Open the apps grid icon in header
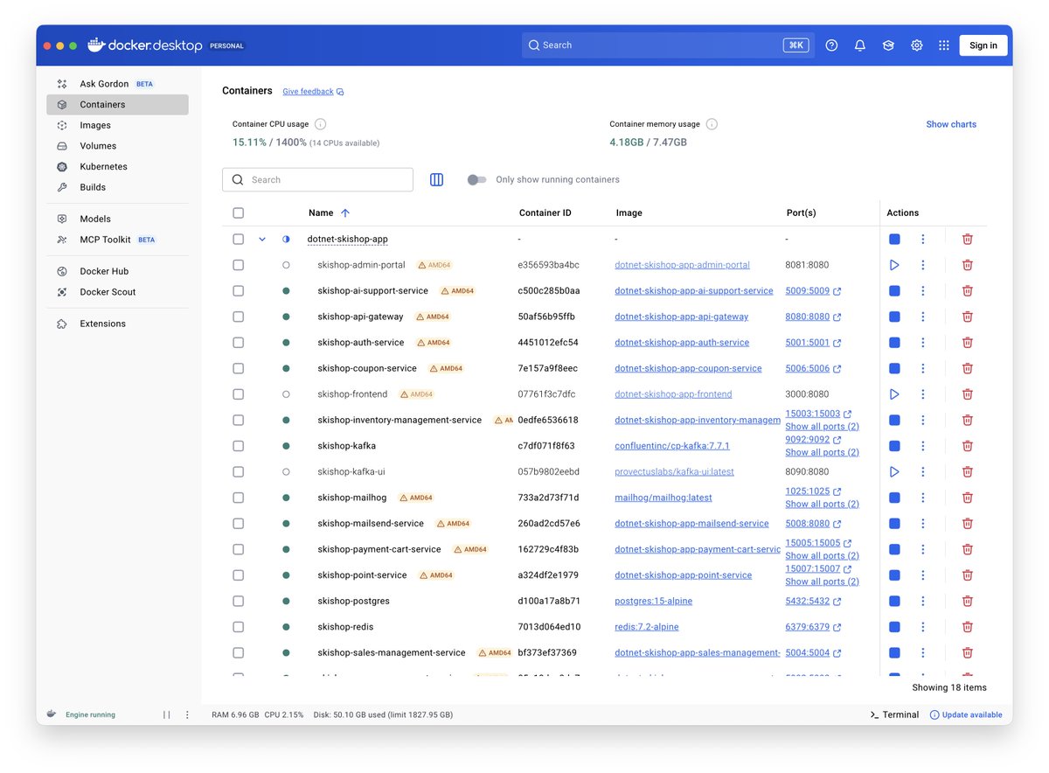 tap(944, 45)
